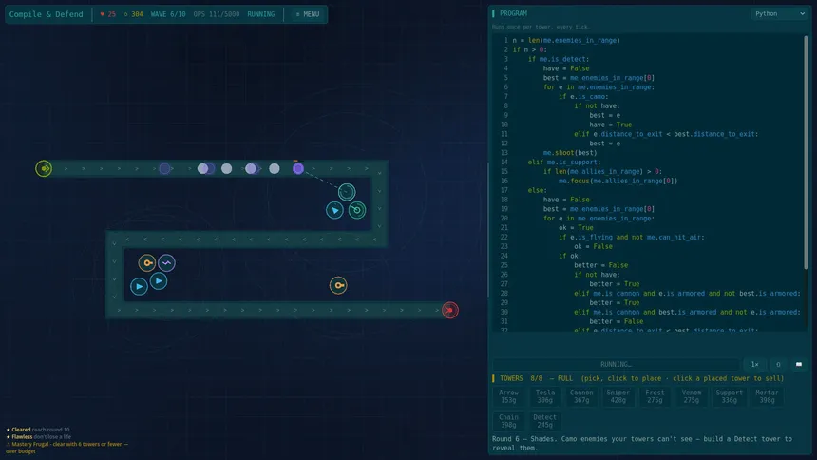Open the book documentation icon
The height and width of the screenshot is (460, 817).
click(x=799, y=365)
